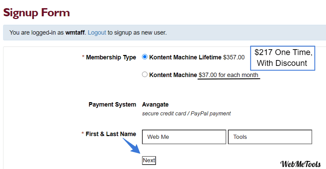Focus the last name field containing Tools
The width and height of the screenshot is (326, 169).
click(270, 137)
